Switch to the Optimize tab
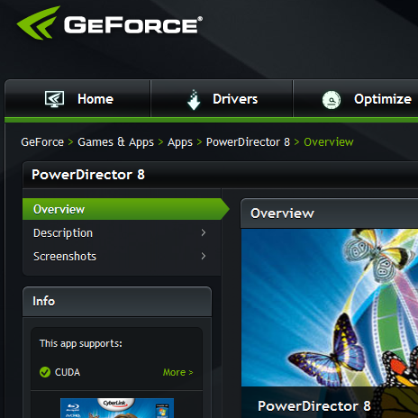The height and width of the screenshot is (418, 418). point(356,98)
